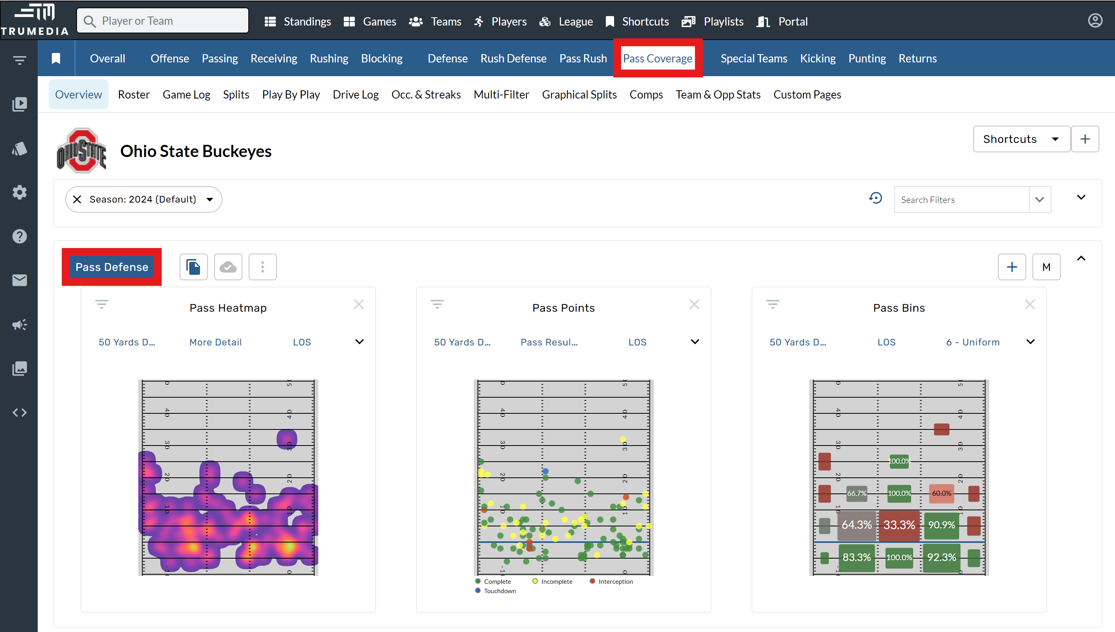Open the Game Log tab

(186, 95)
